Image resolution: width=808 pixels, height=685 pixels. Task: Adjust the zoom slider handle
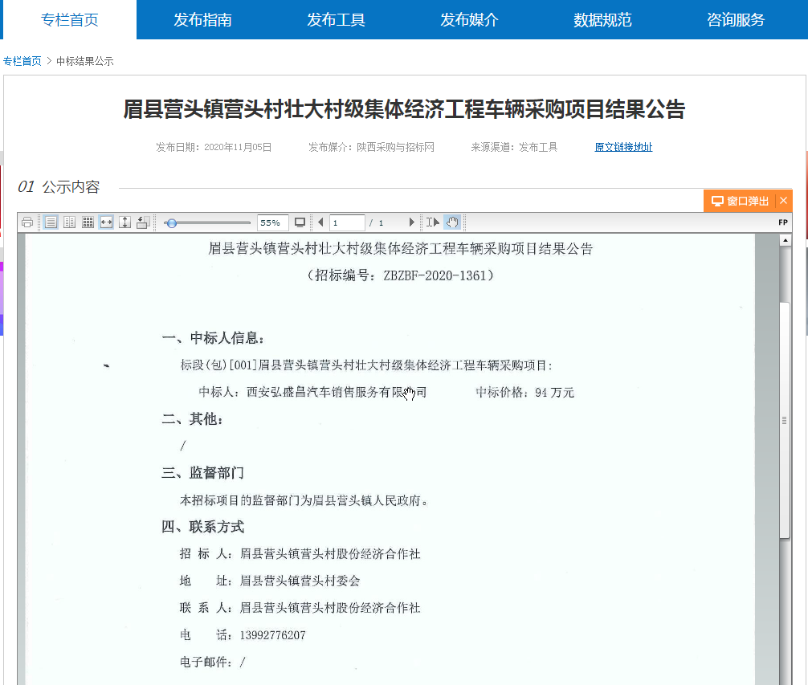[172, 223]
